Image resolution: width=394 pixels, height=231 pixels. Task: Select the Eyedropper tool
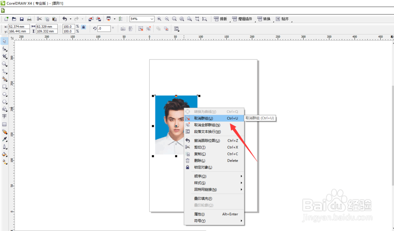[4, 139]
